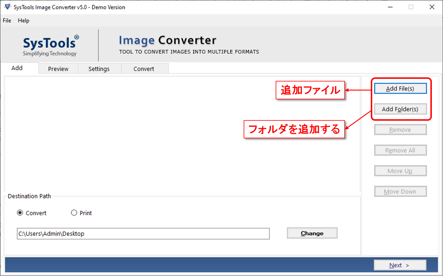Switch to the Preview tab

click(x=58, y=68)
